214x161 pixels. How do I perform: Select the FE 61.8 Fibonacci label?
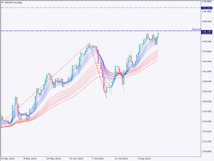[x=196, y=29]
